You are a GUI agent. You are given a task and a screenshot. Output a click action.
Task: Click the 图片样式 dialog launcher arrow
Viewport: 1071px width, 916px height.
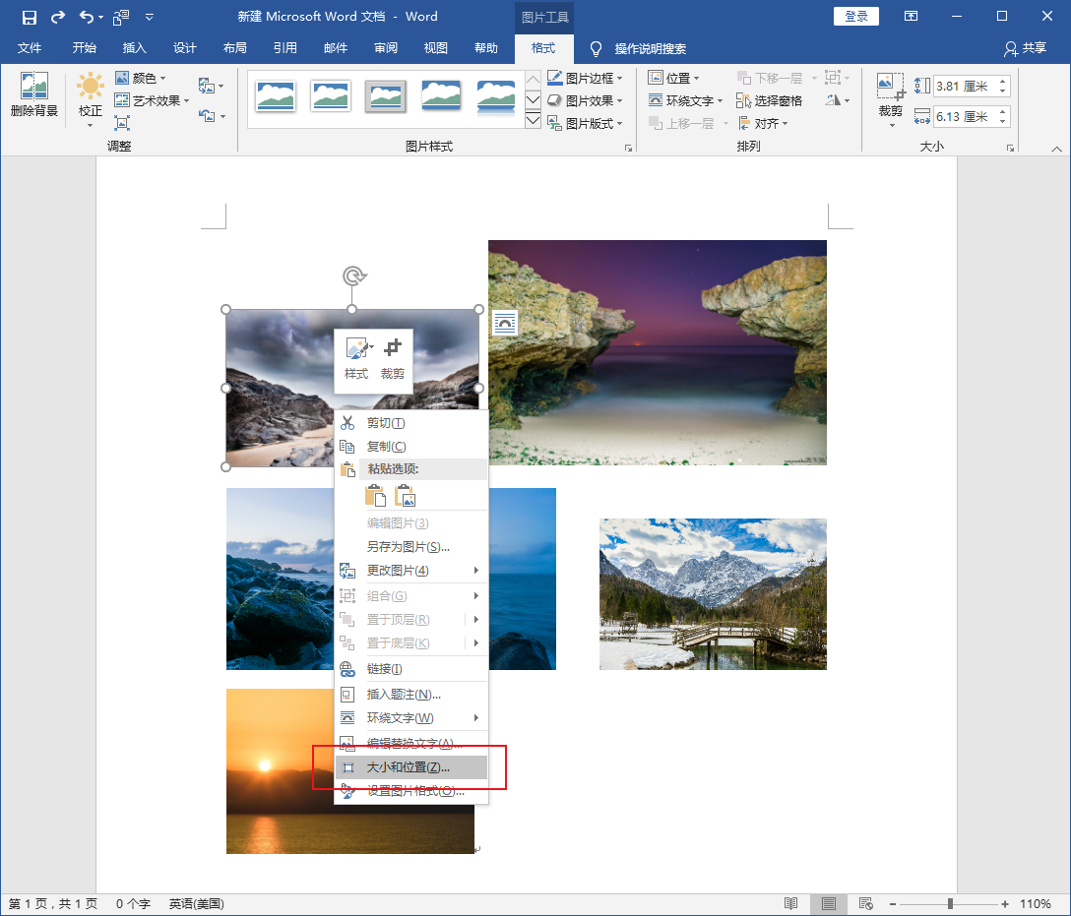pyautogui.click(x=628, y=146)
